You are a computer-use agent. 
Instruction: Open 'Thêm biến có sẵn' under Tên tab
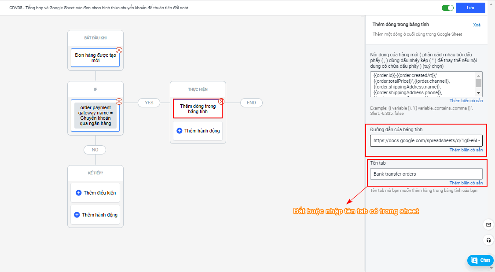(x=466, y=183)
